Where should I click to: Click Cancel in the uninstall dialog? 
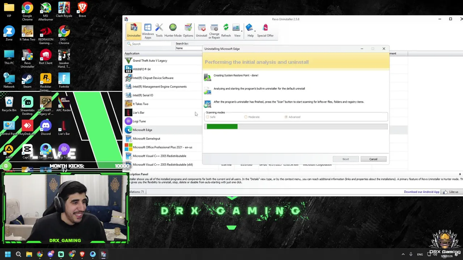[x=373, y=159]
